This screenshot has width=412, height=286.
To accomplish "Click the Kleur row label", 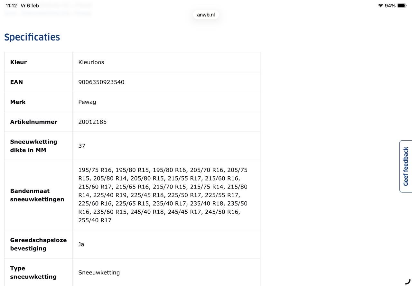I will click(18, 62).
